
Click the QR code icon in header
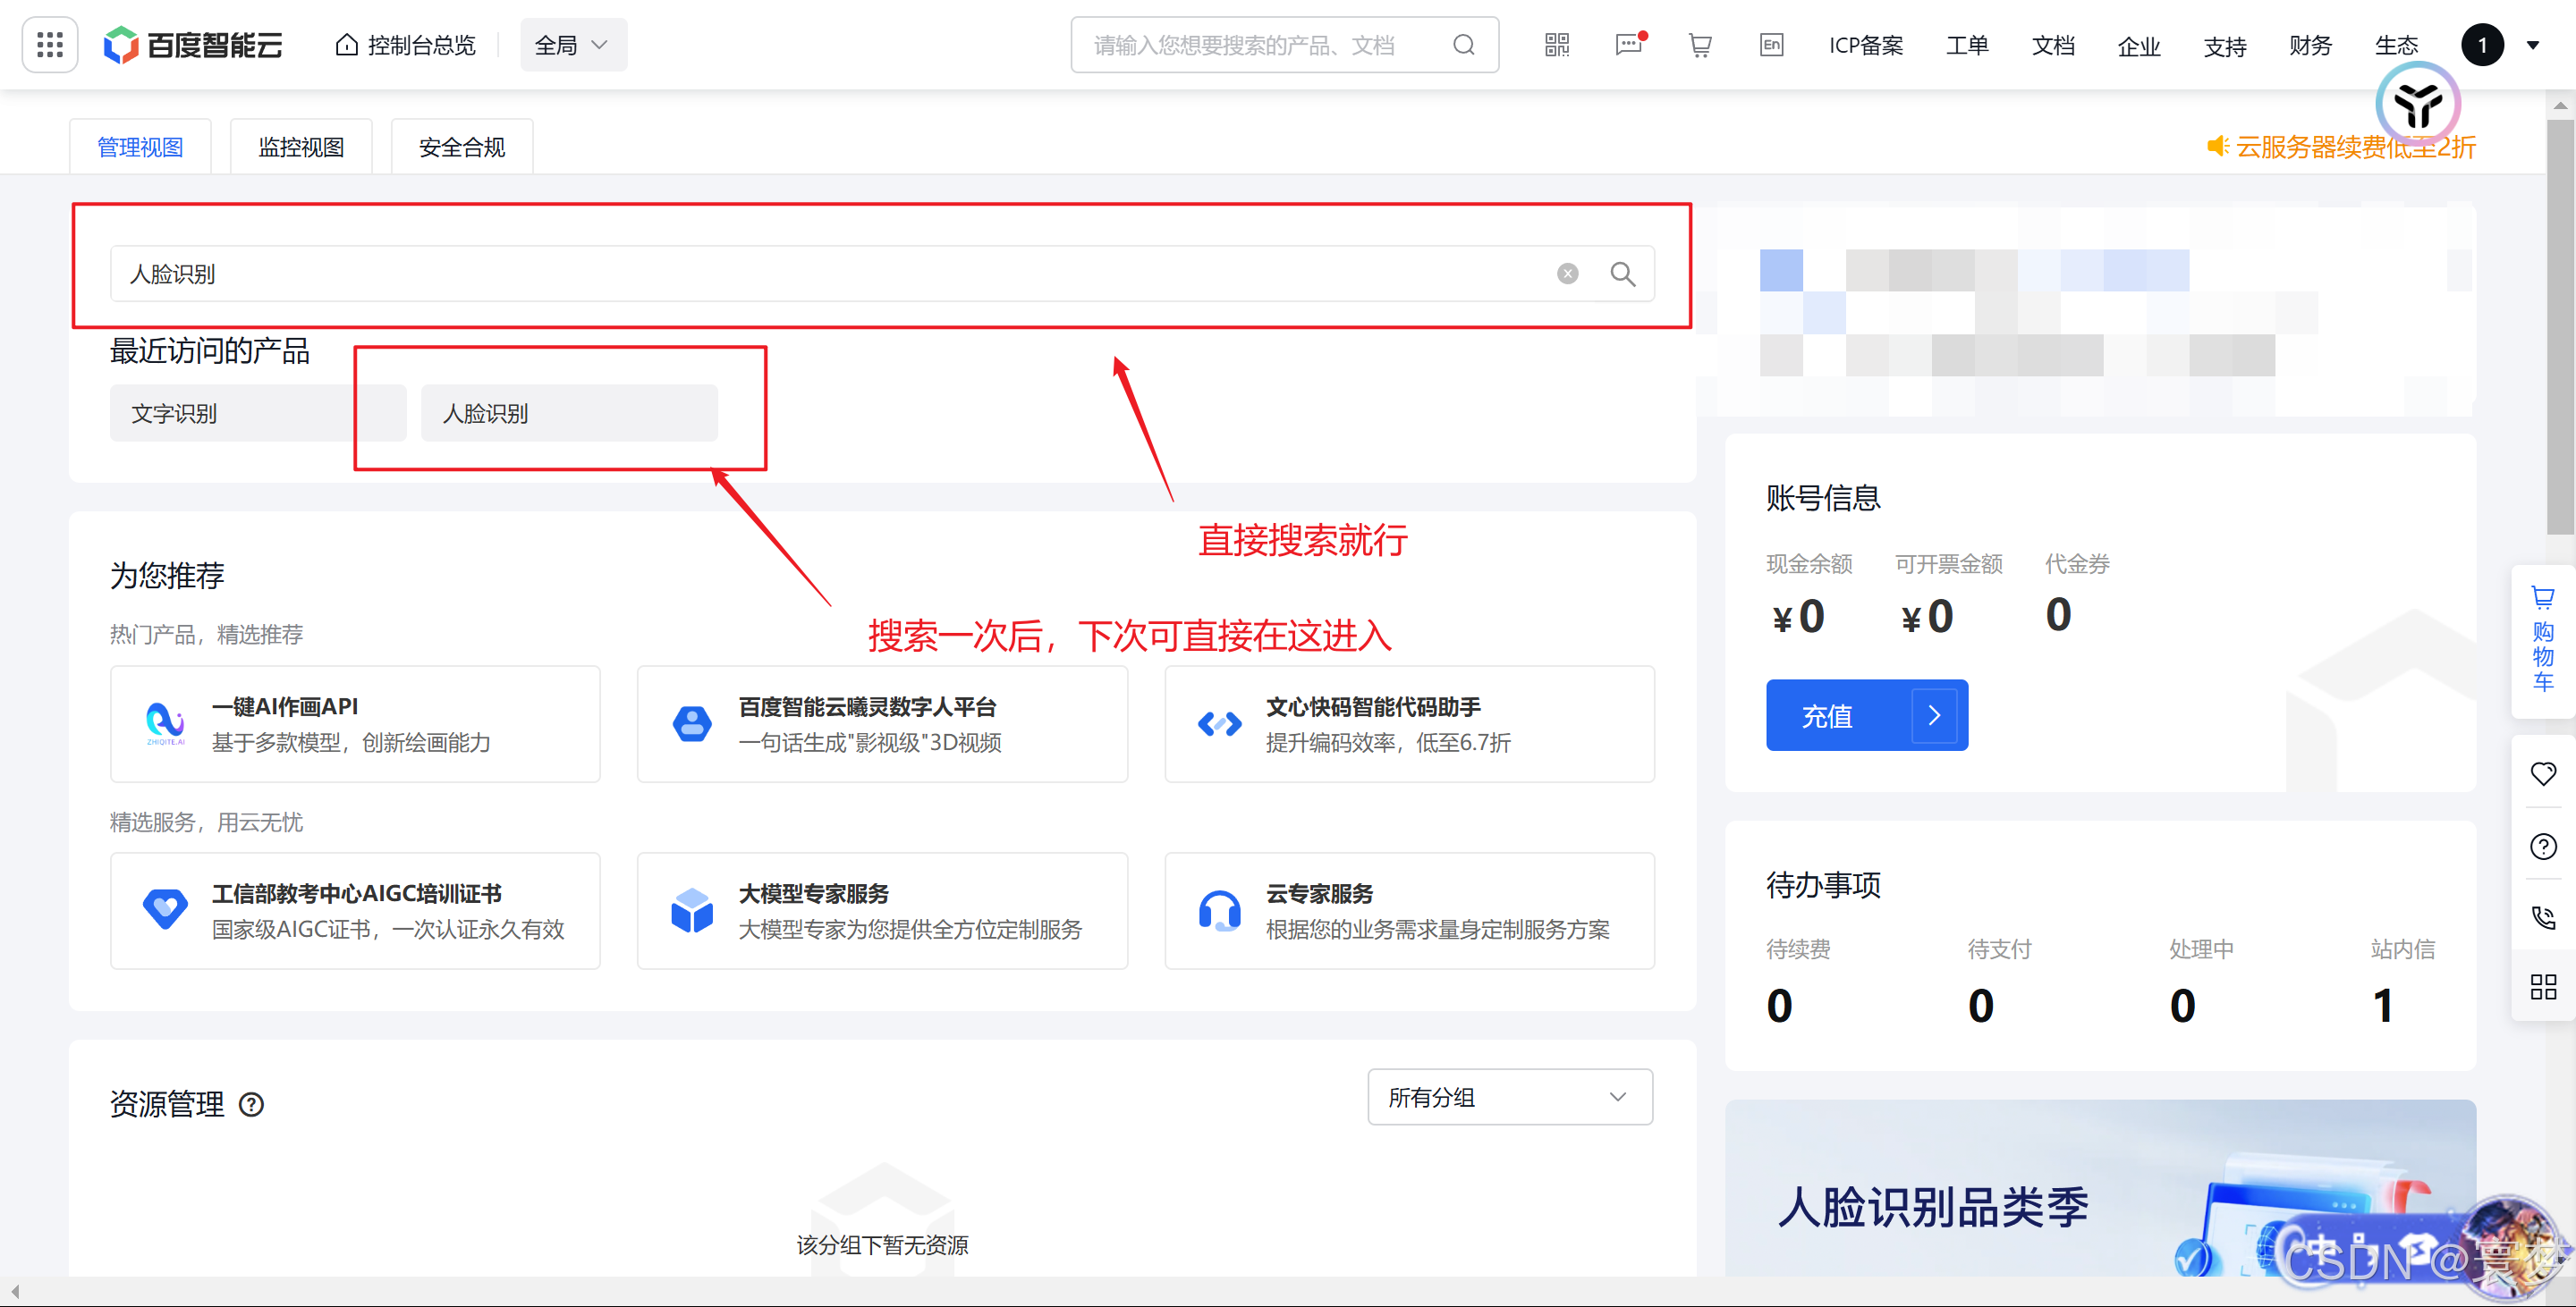tap(1556, 45)
